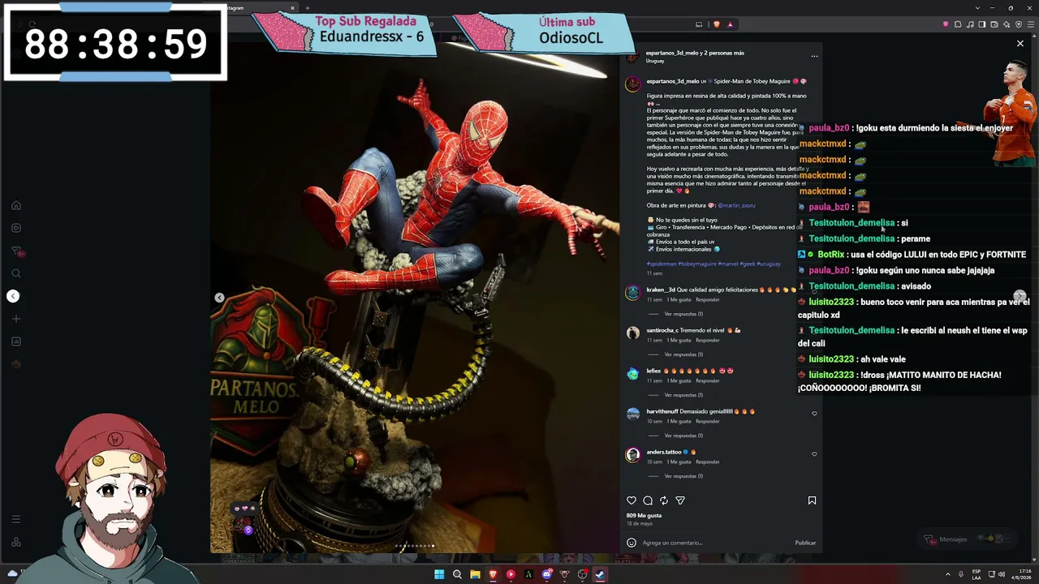Open the #geek hashtag
Viewport: 1039px width, 584px height.
point(747,264)
